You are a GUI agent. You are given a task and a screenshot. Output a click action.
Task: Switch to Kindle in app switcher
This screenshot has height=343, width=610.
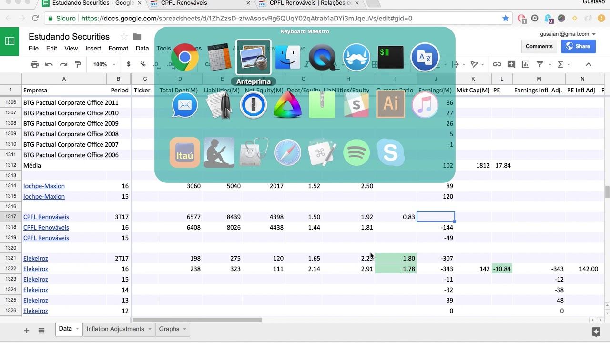pyautogui.click(x=219, y=152)
